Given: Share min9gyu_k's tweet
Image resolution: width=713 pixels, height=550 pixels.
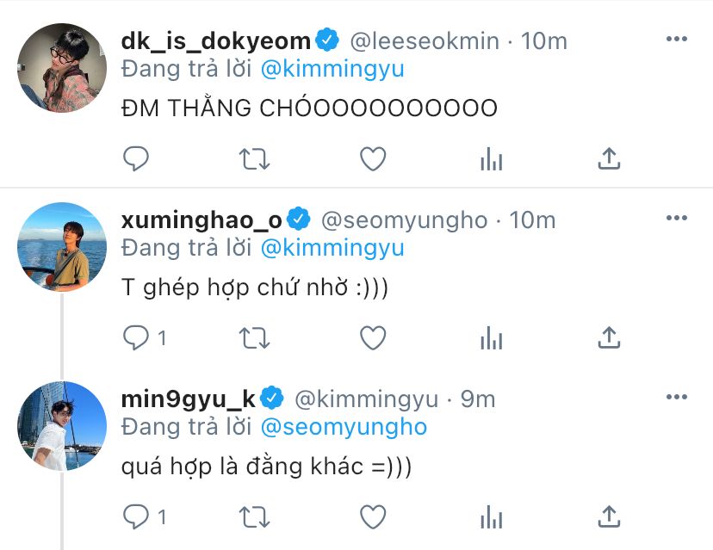Looking at the screenshot, I should click(x=609, y=517).
